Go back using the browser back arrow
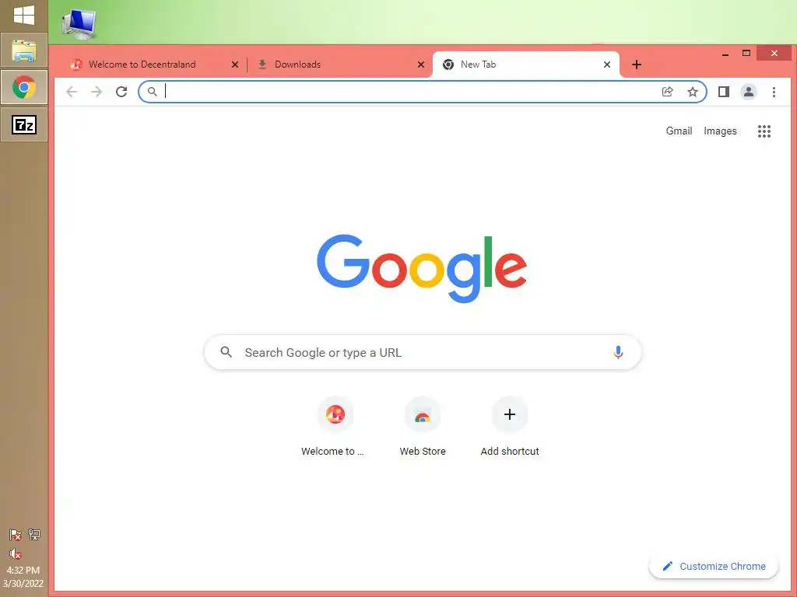This screenshot has height=597, width=797. tap(72, 92)
